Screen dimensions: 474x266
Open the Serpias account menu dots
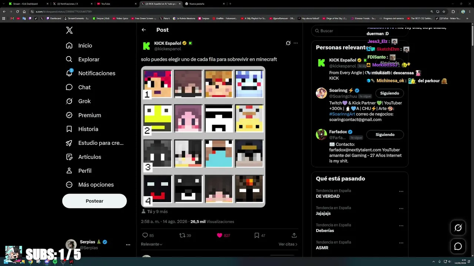click(128, 245)
